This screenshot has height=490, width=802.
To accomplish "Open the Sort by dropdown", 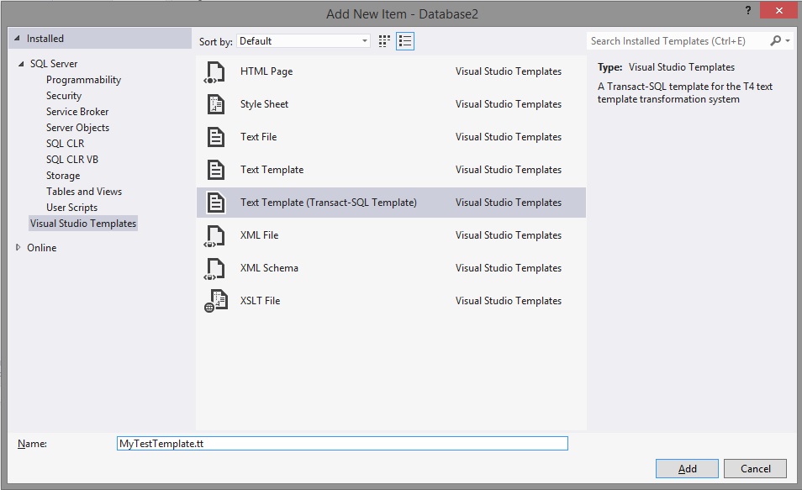I will 303,40.
